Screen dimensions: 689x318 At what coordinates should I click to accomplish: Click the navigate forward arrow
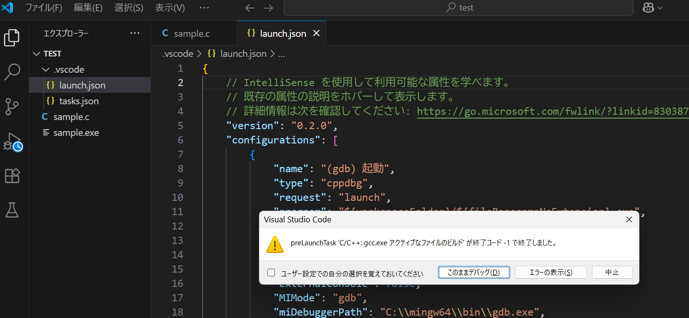pyautogui.click(x=268, y=8)
